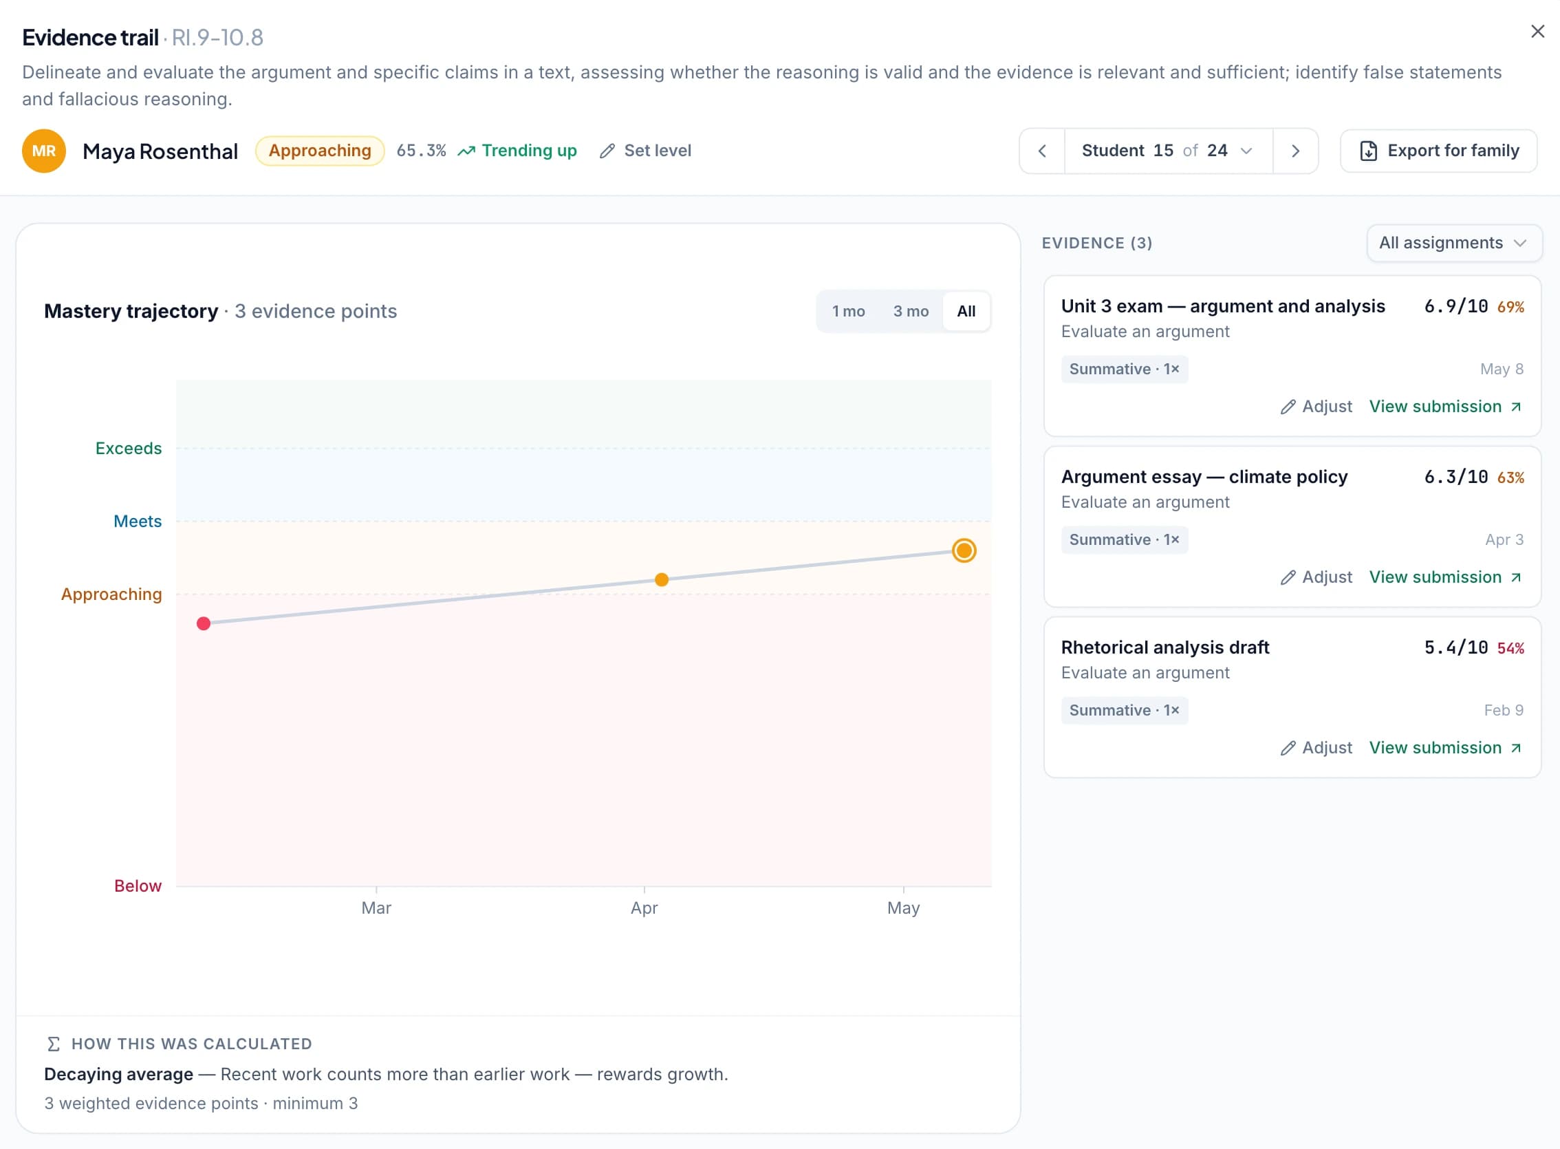The height and width of the screenshot is (1149, 1560).
Task: Click the 6.9/10 score value
Action: coord(1455,307)
